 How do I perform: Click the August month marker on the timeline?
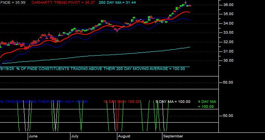[x=124, y=136]
